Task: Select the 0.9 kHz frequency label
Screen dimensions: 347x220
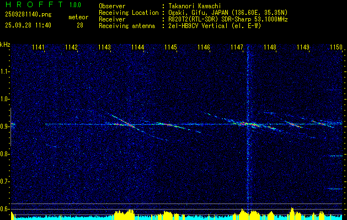Action: (6, 127)
